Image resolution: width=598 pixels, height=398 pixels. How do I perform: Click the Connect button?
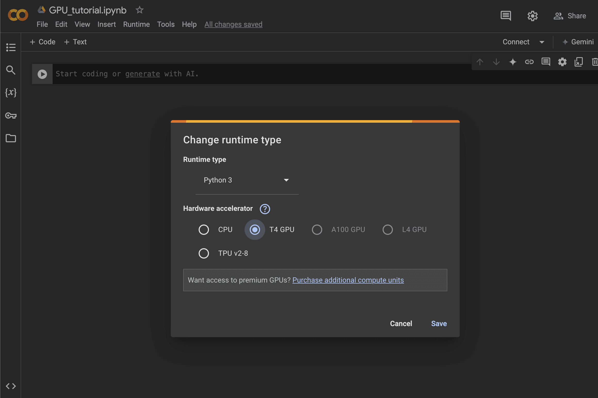[516, 42]
